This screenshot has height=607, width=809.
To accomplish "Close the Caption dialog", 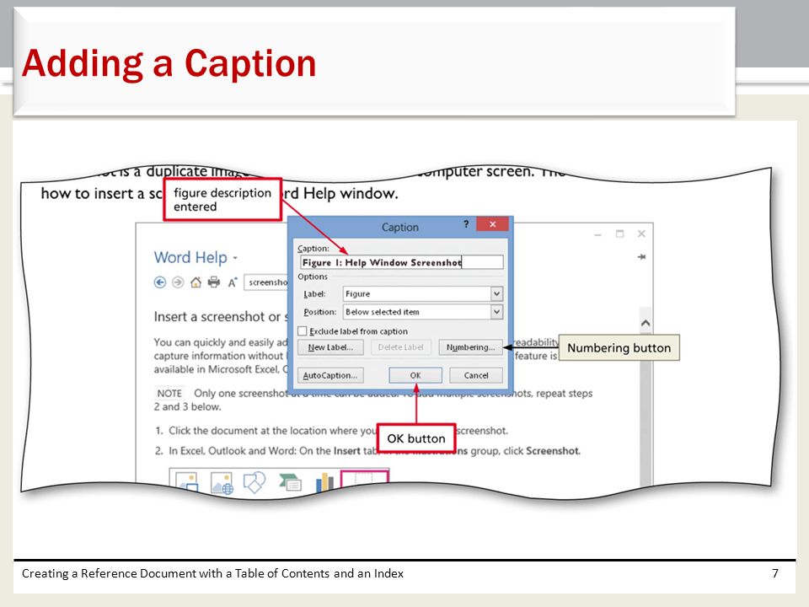I will point(492,224).
